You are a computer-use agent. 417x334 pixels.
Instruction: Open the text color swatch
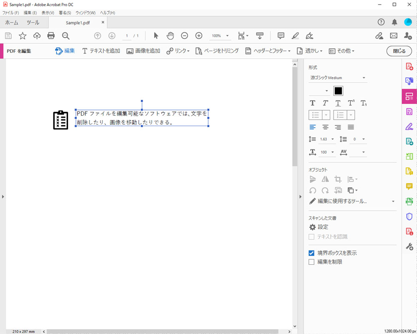tap(338, 91)
